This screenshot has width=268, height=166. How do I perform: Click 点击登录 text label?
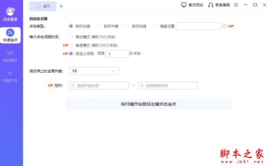(10, 19)
